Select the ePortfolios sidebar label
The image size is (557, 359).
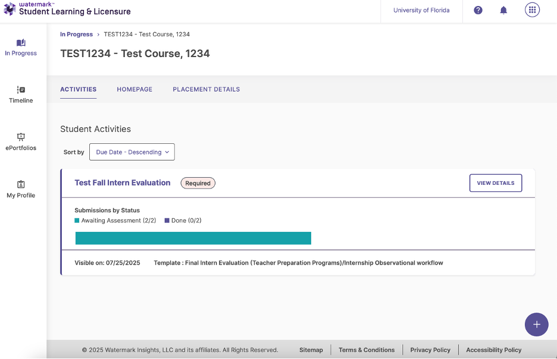21,148
